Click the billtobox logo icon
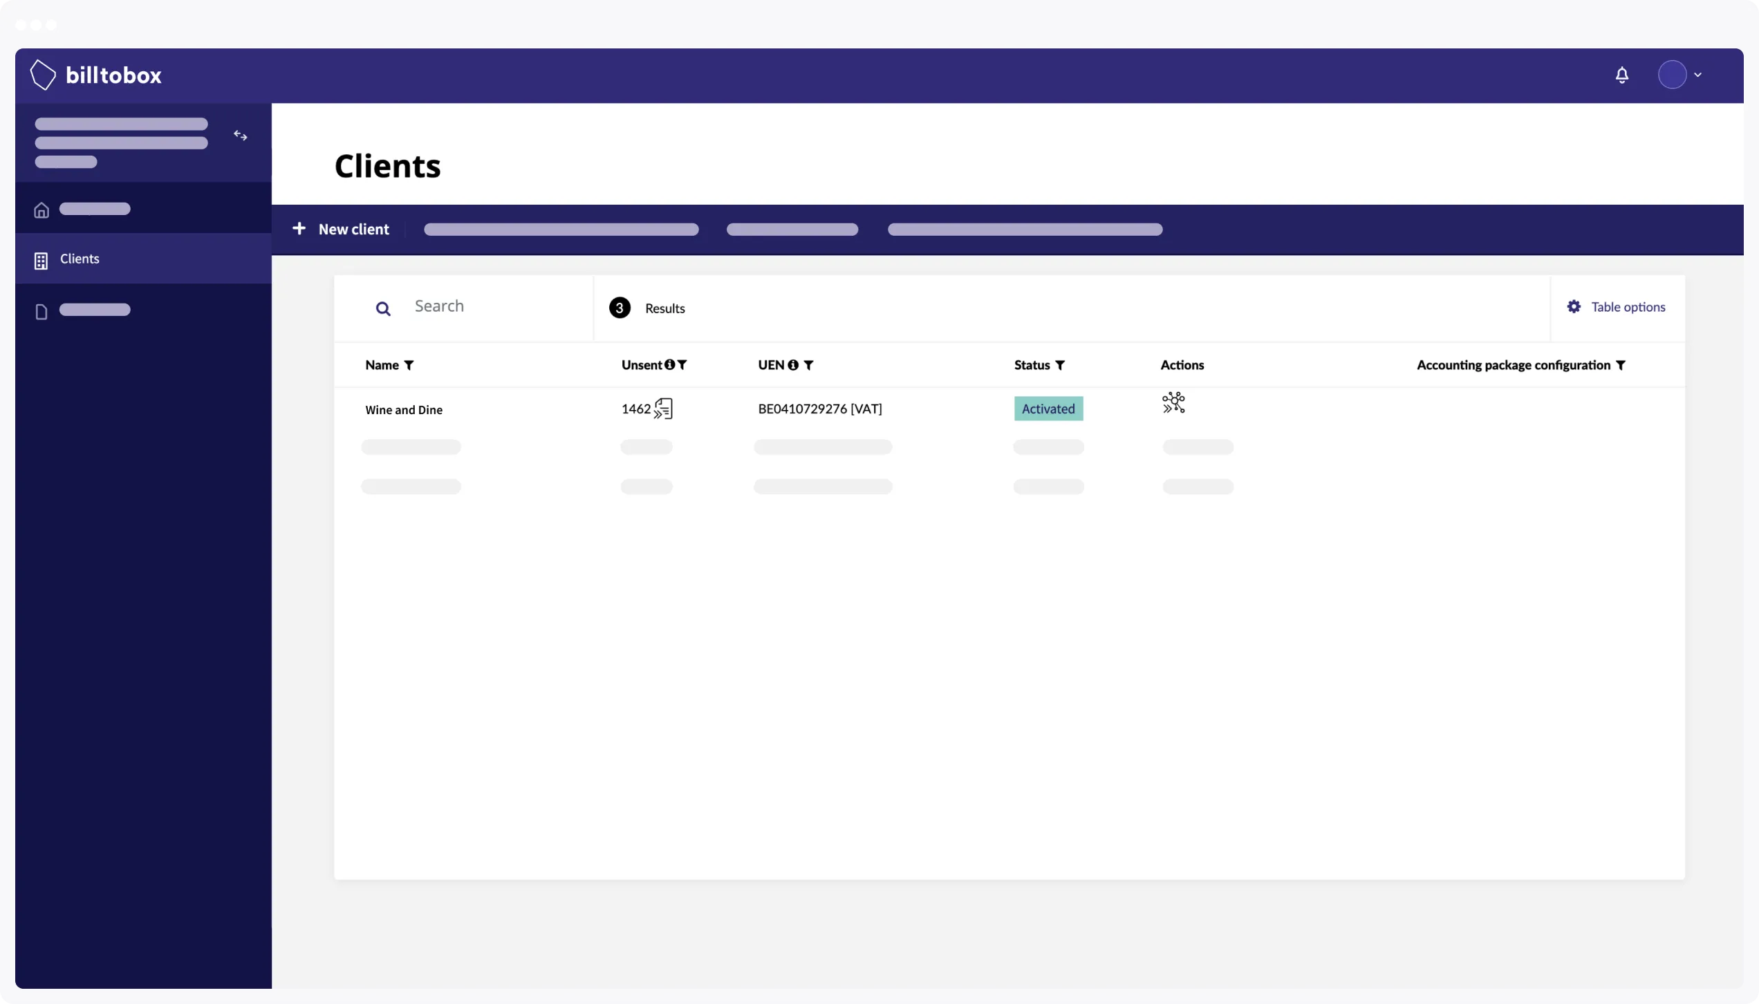Screen dimensions: 1759x1004 tap(42, 75)
